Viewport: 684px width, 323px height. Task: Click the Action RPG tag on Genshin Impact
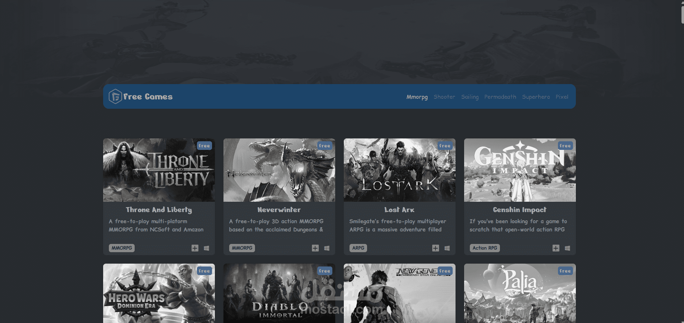[x=485, y=248]
